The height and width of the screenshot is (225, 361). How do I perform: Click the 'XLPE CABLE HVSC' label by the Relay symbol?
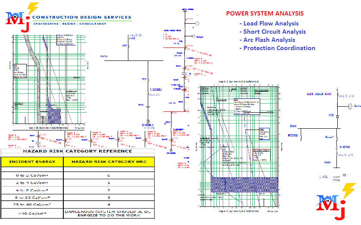pyautogui.click(x=319, y=94)
